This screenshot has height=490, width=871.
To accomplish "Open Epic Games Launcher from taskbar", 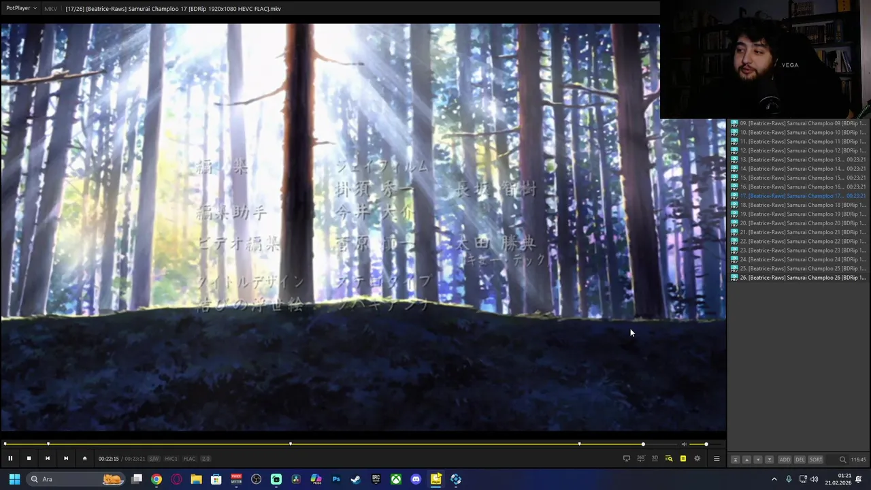I will (376, 479).
